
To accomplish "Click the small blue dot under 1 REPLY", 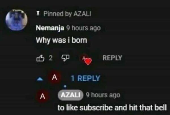I will (x=65, y=86).
